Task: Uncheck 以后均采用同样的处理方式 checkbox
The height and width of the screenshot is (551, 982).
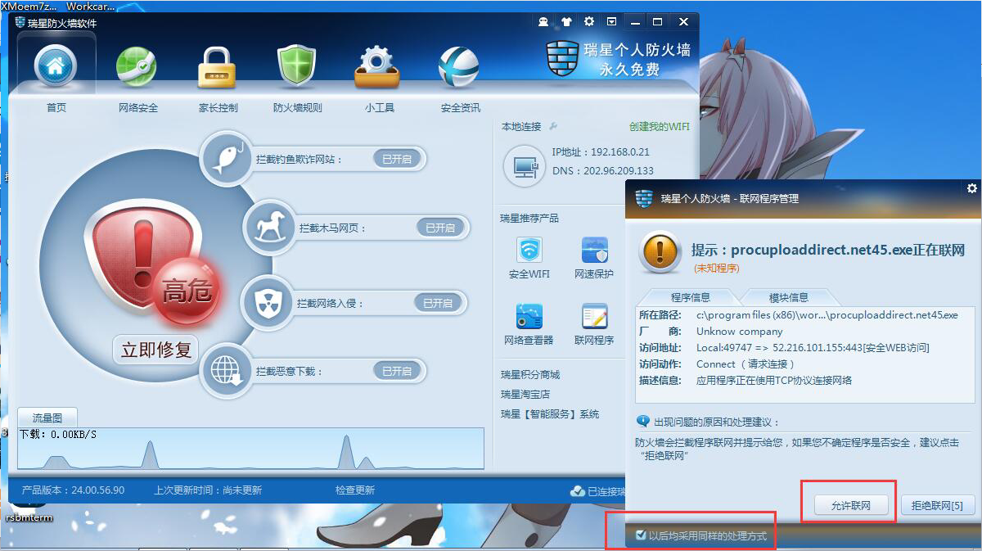Action: (x=641, y=535)
